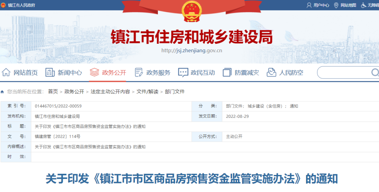This screenshot has height=192, width=379.
Task: Click the 文号 label cell
Action: (x=16, y=137)
